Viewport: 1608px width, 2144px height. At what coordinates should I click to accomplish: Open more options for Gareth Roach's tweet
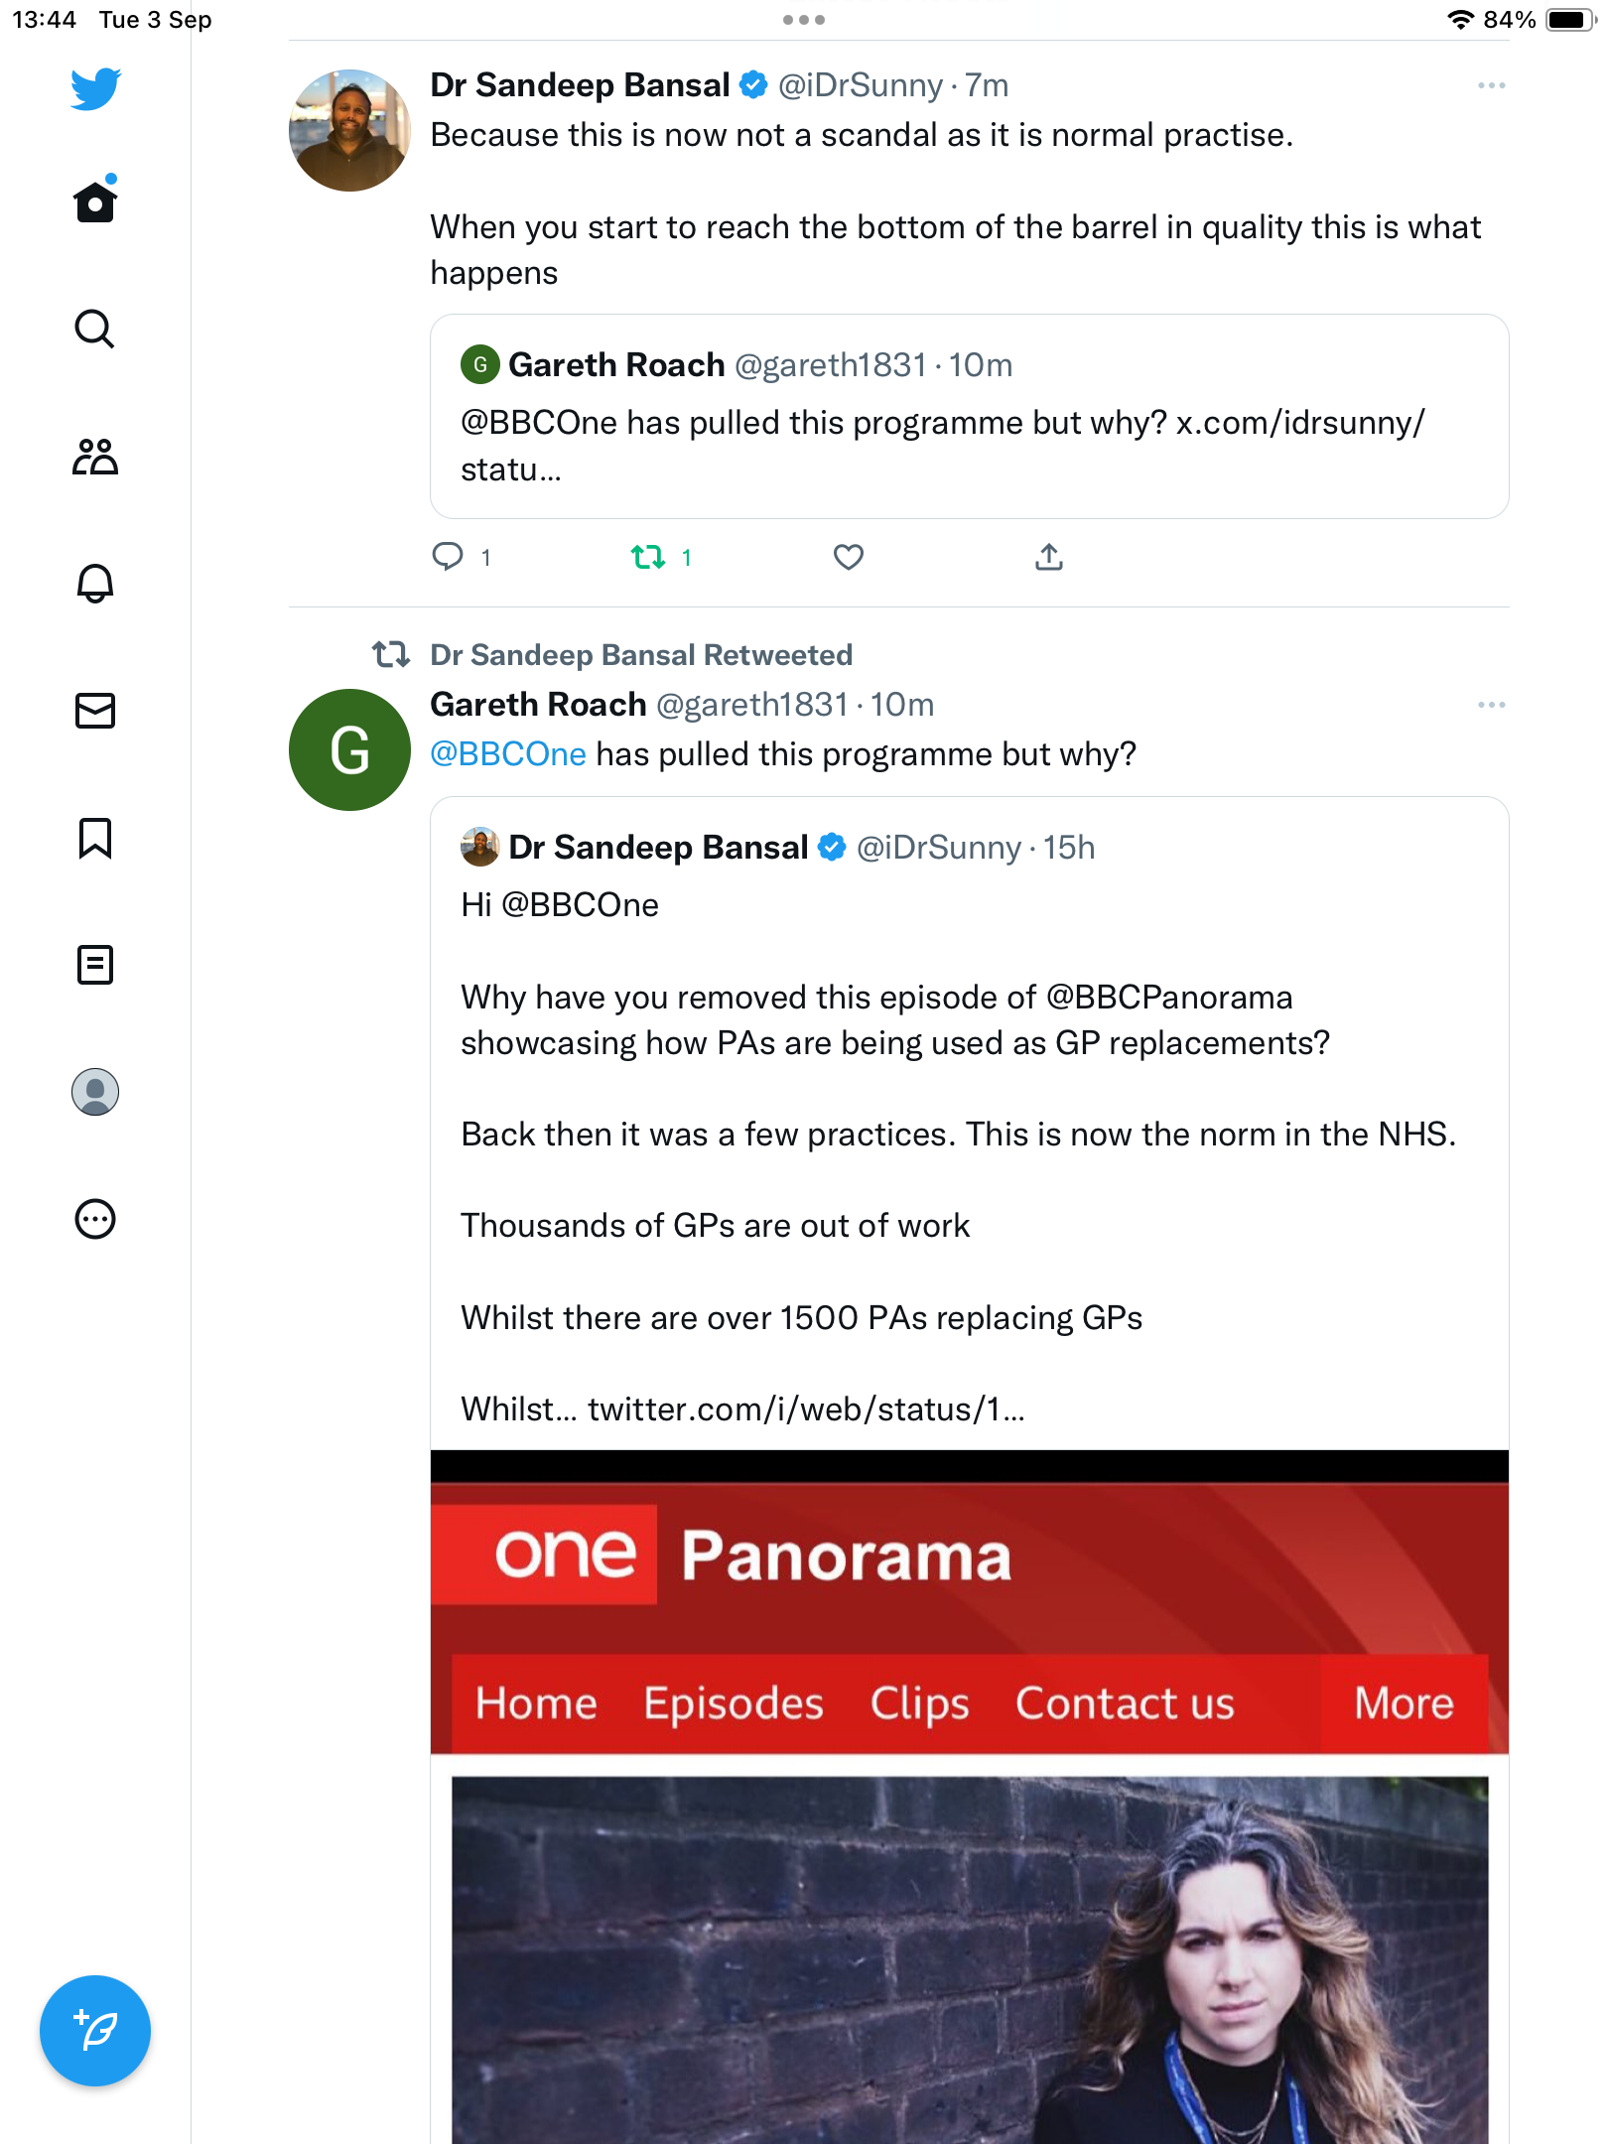[x=1491, y=705]
